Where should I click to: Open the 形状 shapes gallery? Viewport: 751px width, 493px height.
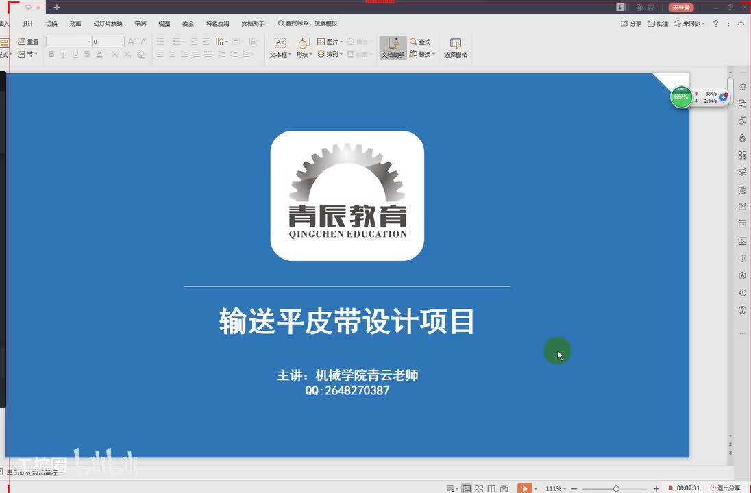pos(304,48)
